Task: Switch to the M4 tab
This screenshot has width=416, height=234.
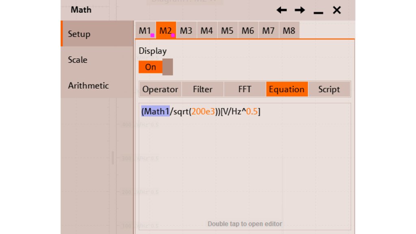Action: [207, 30]
